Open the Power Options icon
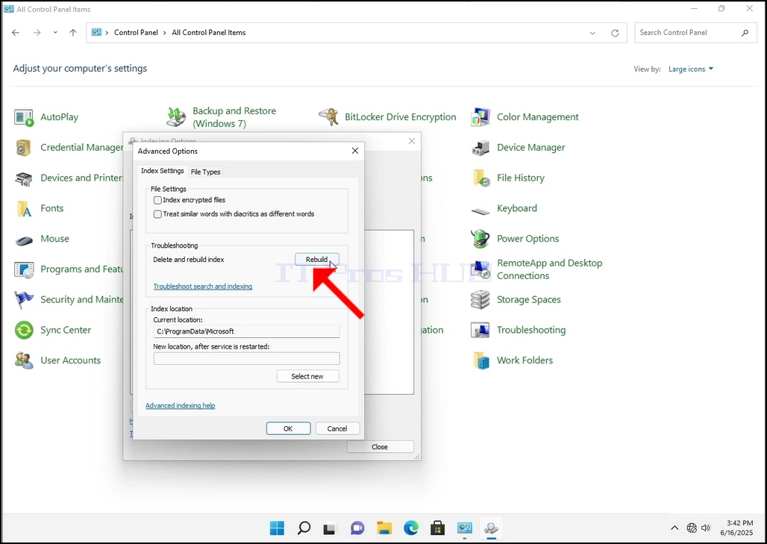The width and height of the screenshot is (767, 544). (x=480, y=239)
